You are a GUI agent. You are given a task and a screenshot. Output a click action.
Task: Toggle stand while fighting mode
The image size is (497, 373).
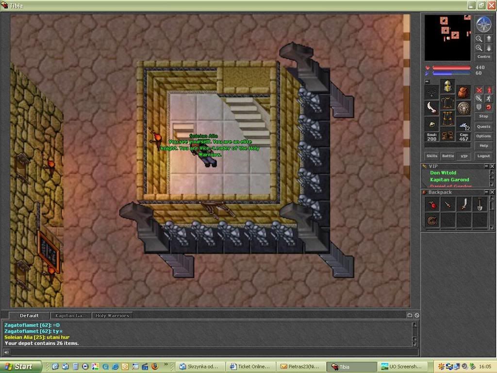click(x=489, y=90)
